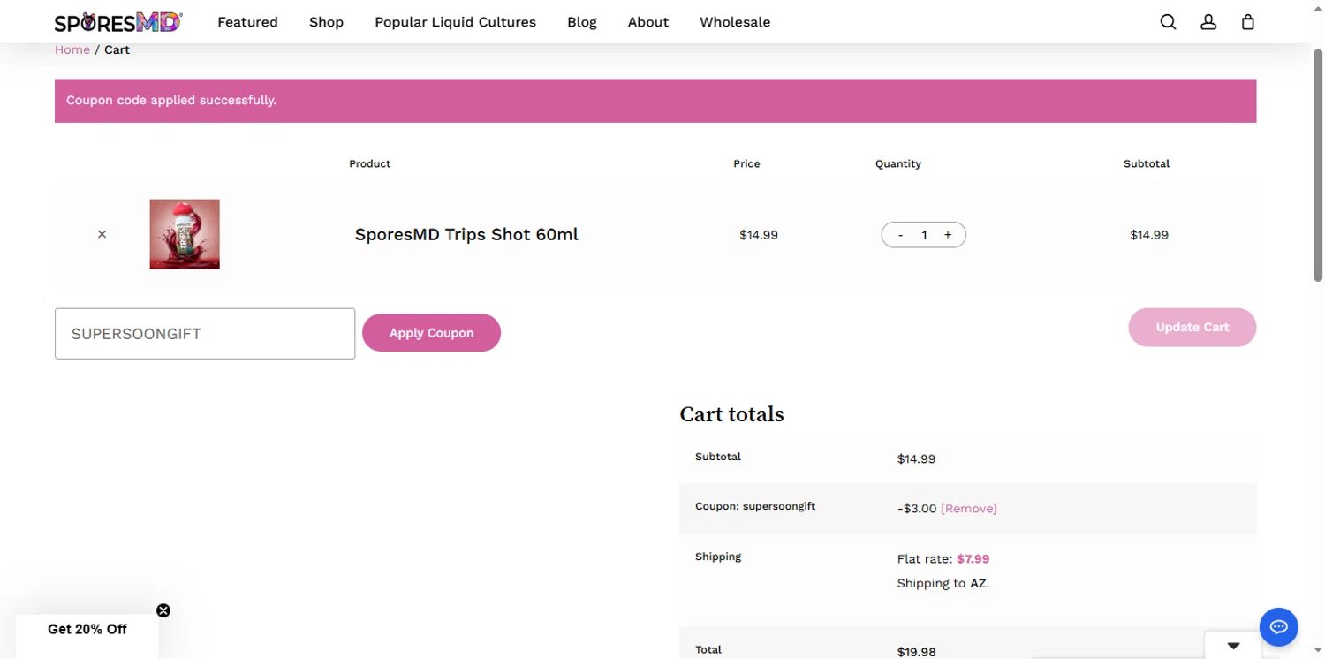This screenshot has height=659, width=1325.
Task: Remove Trips Shot item with the × icon
Action: (x=102, y=234)
